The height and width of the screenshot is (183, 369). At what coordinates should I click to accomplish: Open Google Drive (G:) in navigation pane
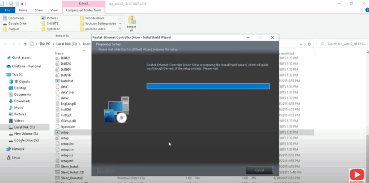tap(24, 140)
